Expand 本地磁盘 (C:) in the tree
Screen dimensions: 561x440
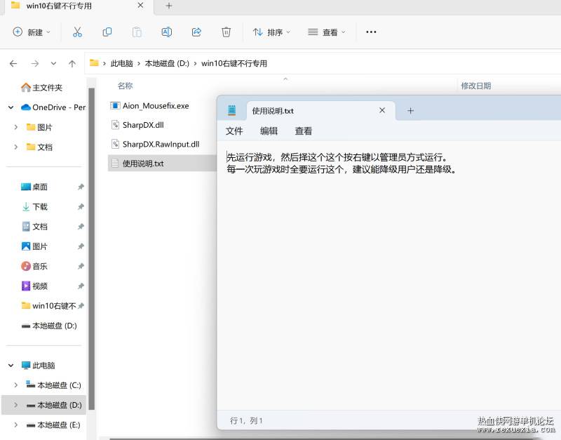15,385
